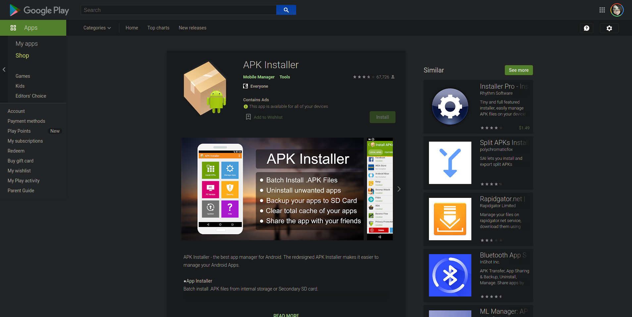Open the New releases tab

pyautogui.click(x=192, y=28)
